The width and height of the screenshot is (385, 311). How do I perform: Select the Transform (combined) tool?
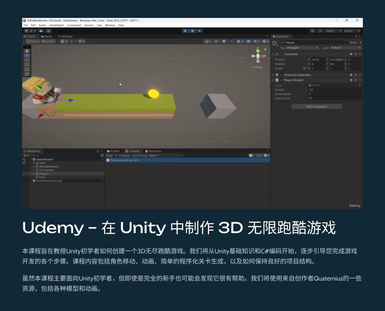[27, 74]
